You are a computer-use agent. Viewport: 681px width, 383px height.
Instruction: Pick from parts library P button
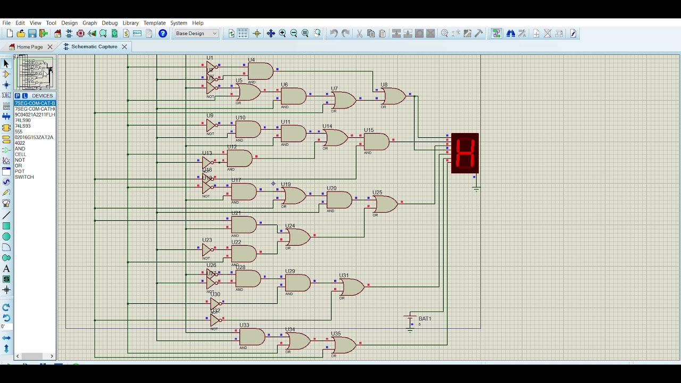[17, 96]
